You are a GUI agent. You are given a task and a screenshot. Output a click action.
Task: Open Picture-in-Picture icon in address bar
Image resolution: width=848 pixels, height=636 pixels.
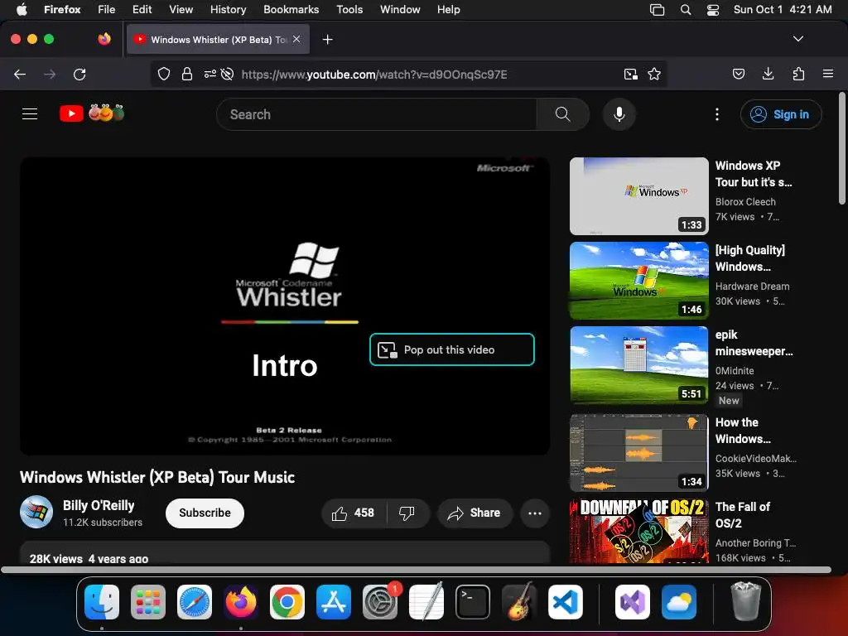(630, 74)
